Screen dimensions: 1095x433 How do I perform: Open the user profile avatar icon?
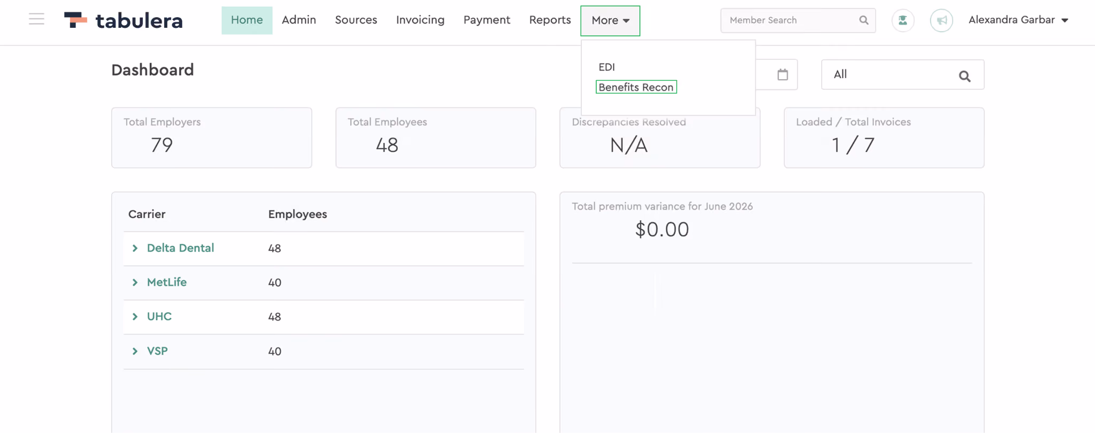(903, 20)
